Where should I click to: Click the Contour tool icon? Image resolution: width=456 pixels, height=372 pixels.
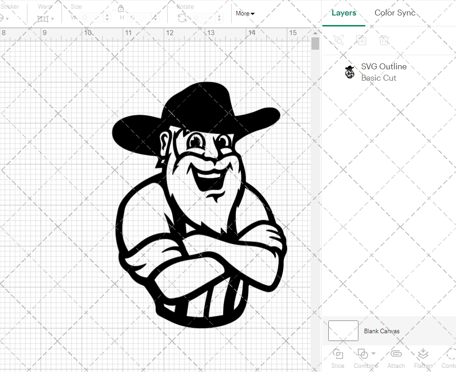[451, 355]
